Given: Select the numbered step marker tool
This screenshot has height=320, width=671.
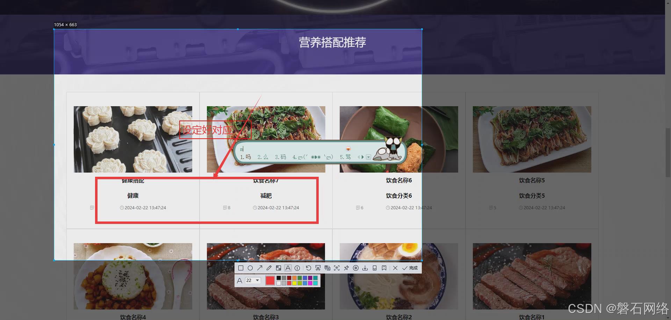Looking at the screenshot, I should pos(297,268).
